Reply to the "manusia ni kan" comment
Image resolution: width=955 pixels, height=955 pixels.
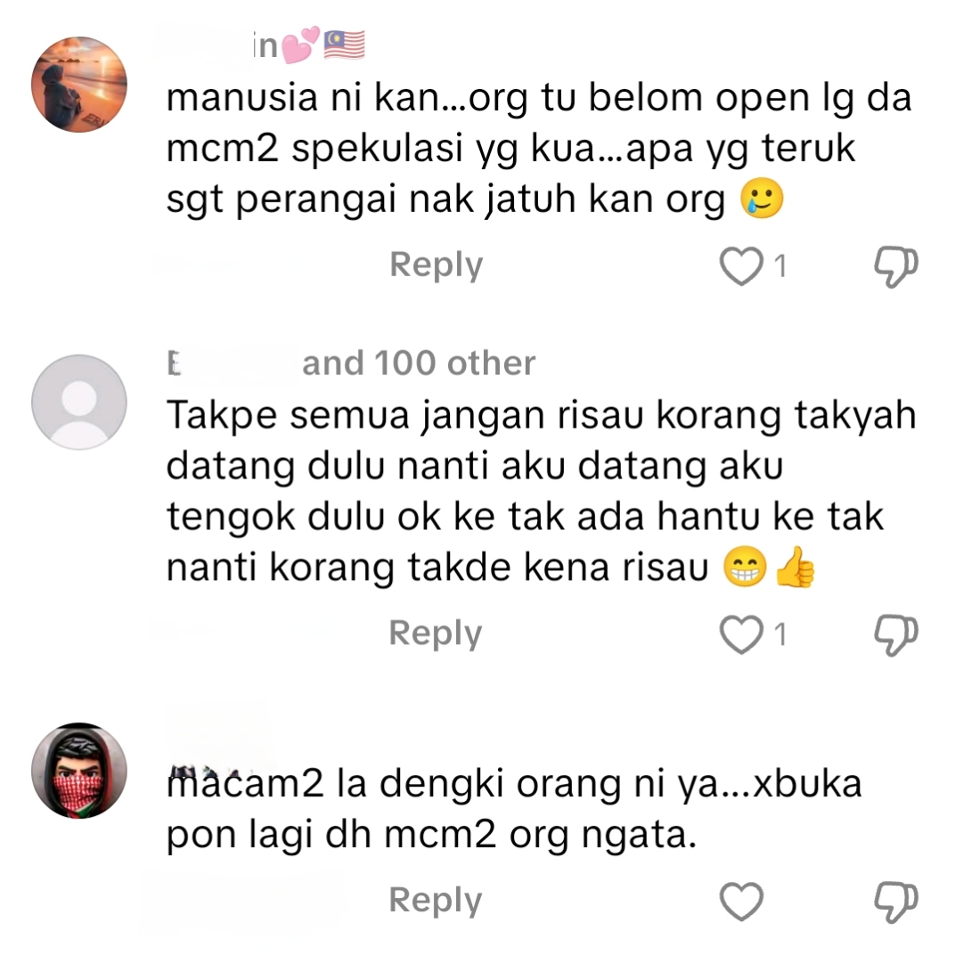[437, 265]
